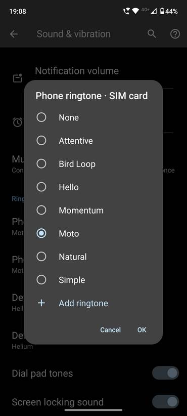Tap the battery icon in status bar

pos(162,11)
